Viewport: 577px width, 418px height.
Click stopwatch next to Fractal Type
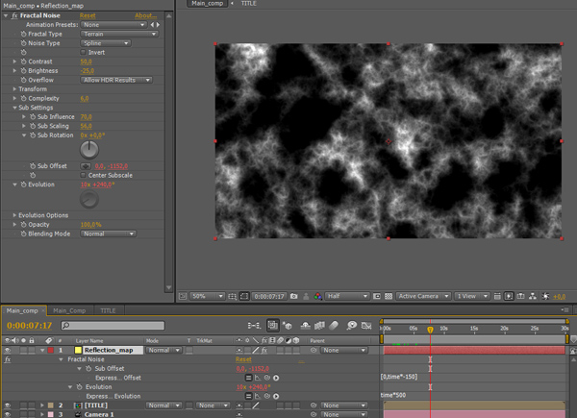23,34
